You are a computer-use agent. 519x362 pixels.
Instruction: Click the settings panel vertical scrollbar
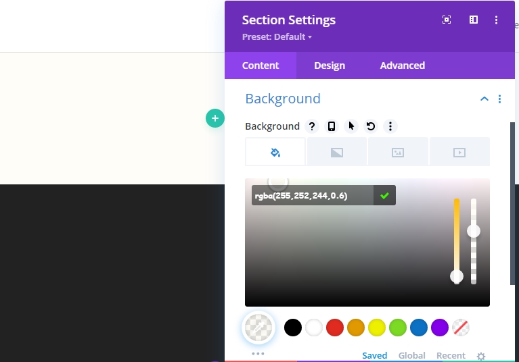[x=512, y=203]
